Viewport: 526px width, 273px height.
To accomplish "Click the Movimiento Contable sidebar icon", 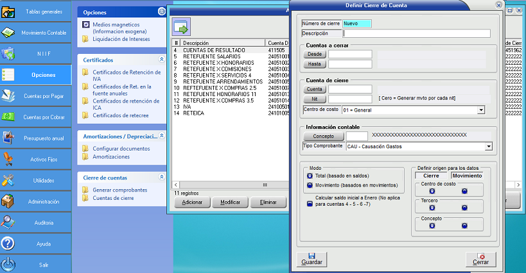I will tap(8, 33).
